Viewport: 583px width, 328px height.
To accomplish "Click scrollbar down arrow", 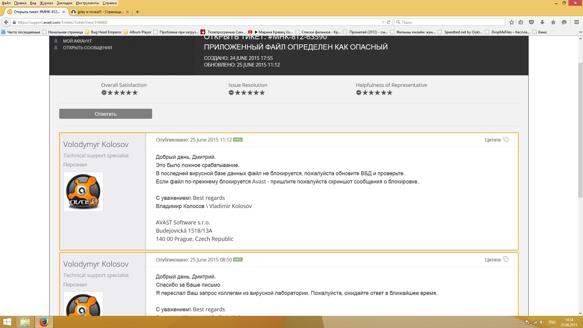I will click(x=580, y=313).
